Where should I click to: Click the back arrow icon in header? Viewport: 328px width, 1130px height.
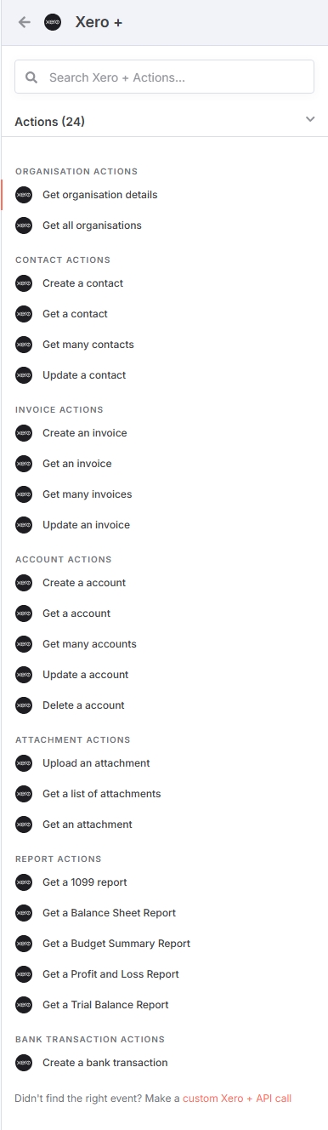[24, 22]
